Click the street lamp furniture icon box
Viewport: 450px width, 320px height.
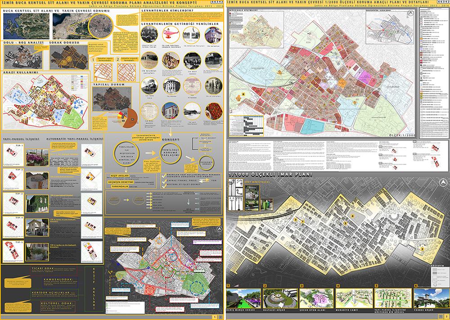235,195
